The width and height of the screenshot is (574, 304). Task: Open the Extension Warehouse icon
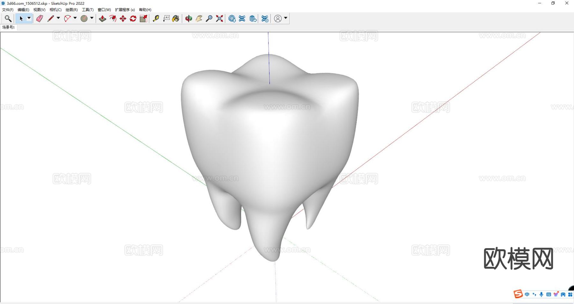point(242,18)
